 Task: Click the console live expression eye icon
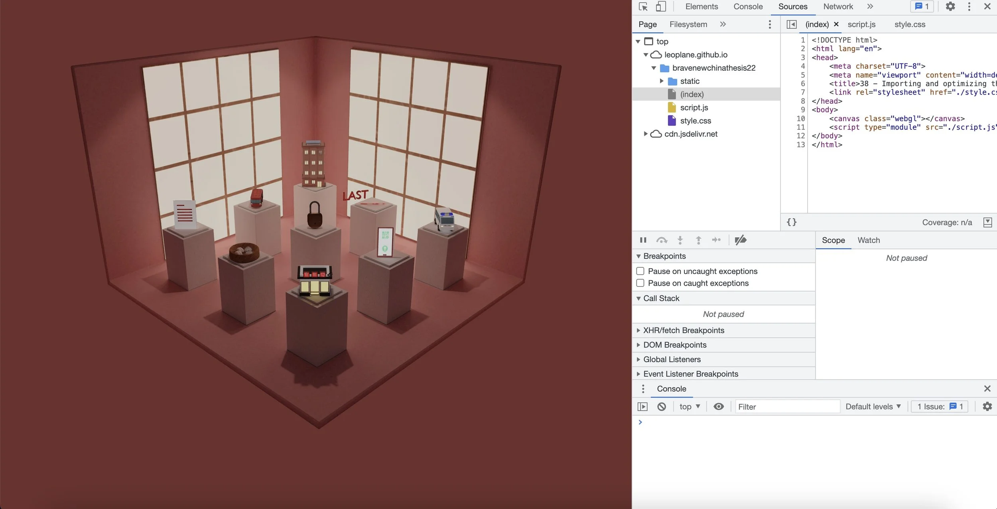(x=719, y=406)
